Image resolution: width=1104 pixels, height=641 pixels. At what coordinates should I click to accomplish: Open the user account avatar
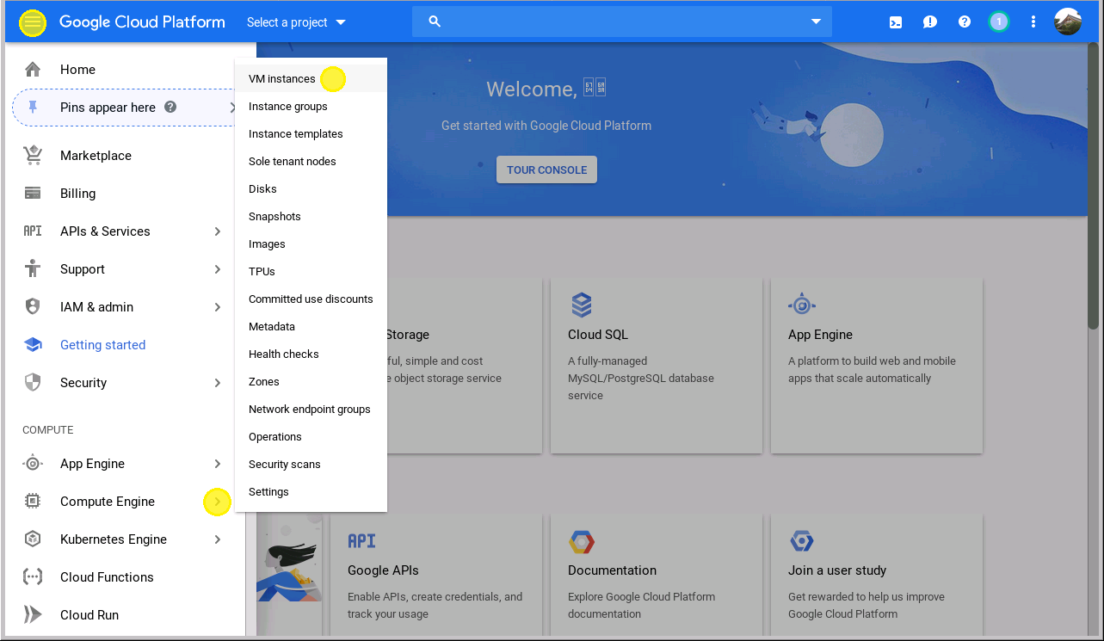1068,22
